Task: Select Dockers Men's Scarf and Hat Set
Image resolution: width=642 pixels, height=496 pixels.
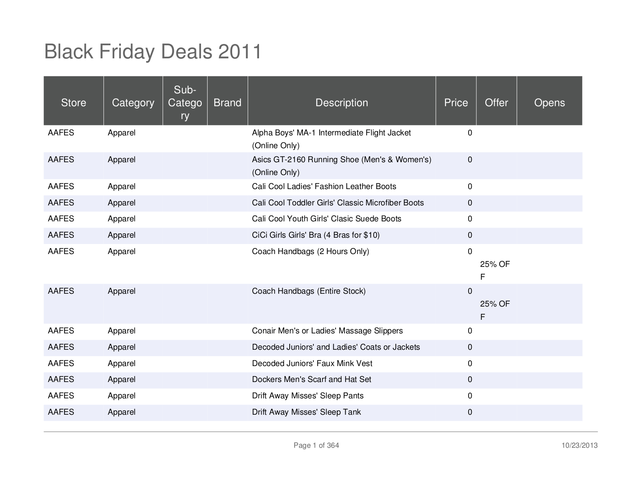Action: point(311,380)
